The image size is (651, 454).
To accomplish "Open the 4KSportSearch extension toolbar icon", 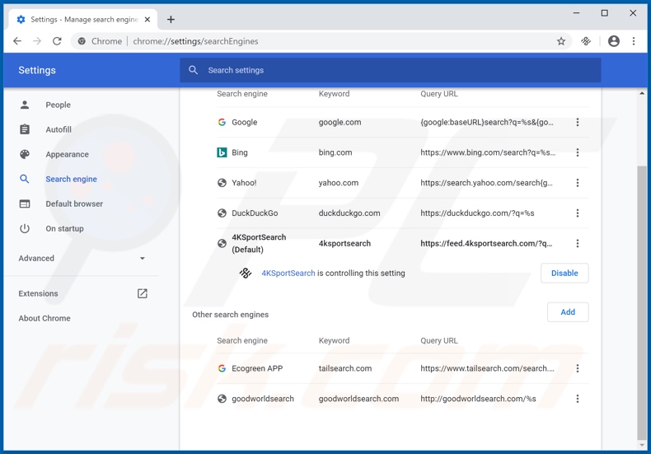I will coord(586,41).
